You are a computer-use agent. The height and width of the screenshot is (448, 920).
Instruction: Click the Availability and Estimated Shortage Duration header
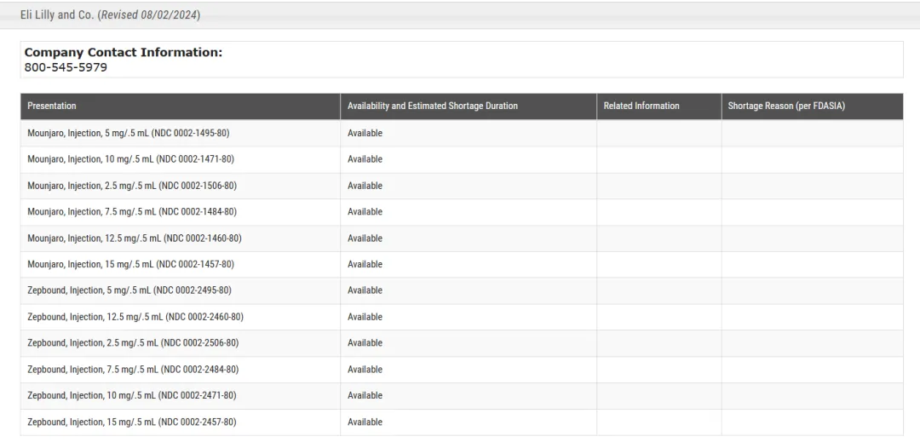tap(432, 106)
